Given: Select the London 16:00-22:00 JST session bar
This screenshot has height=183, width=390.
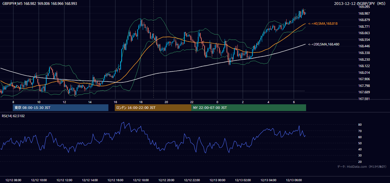Looking at the screenshot, I should click(153, 108).
